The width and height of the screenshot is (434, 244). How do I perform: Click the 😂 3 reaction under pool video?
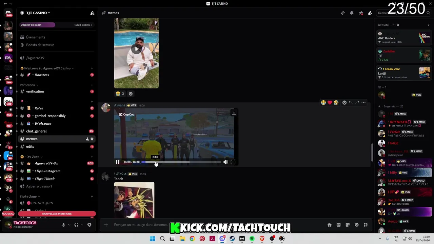tap(120, 94)
